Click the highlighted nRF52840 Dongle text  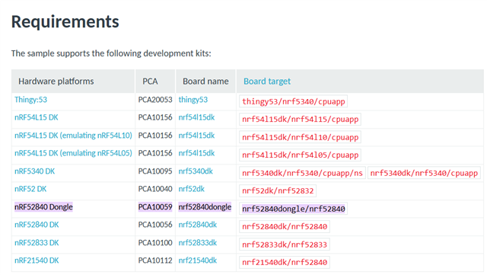pyautogui.click(x=43, y=207)
